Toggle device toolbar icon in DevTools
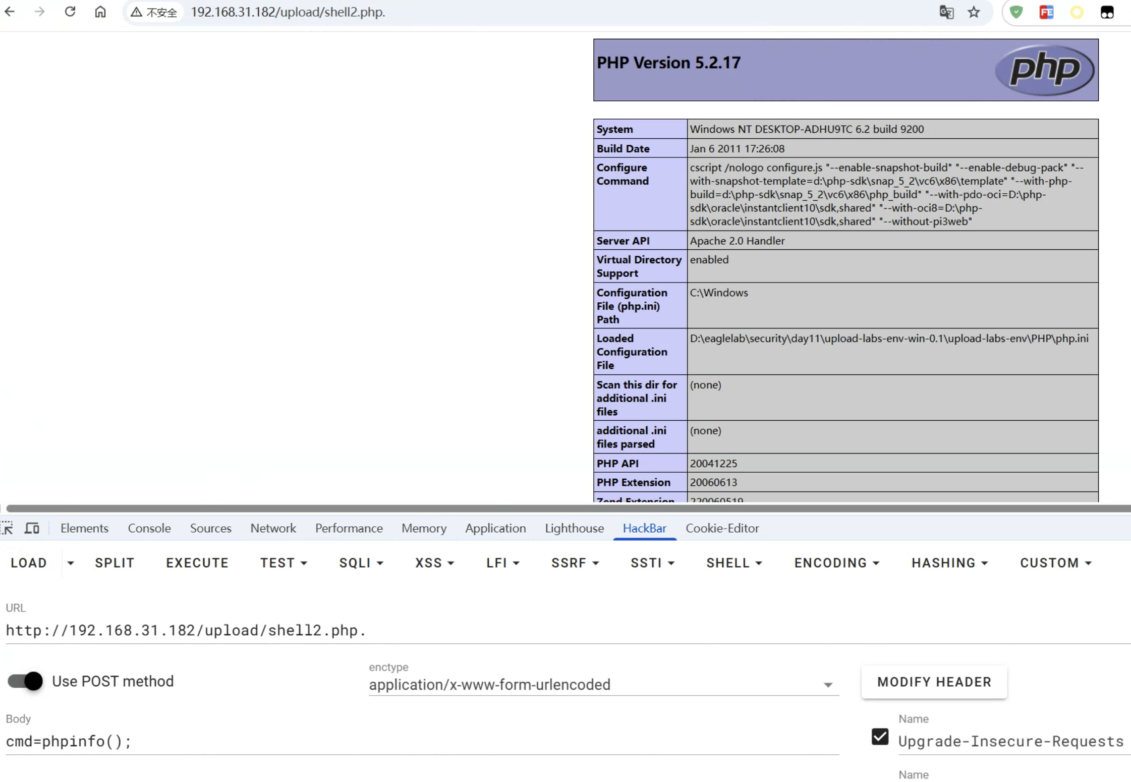The image size is (1131, 782). (x=32, y=528)
